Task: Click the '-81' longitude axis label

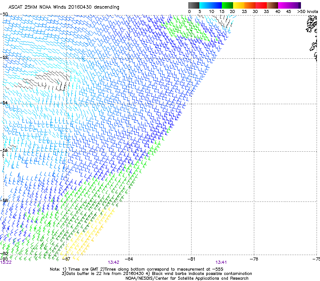Action: [191, 259]
